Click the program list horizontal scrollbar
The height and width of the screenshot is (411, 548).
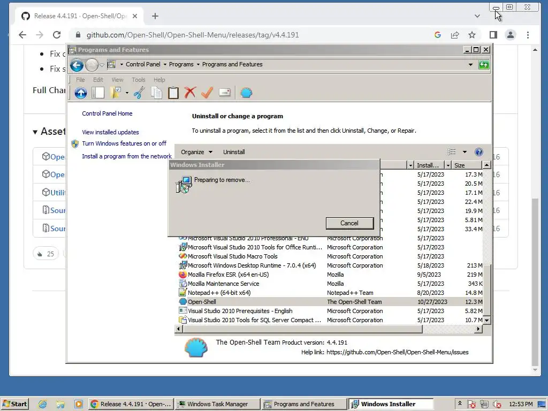(x=302, y=329)
